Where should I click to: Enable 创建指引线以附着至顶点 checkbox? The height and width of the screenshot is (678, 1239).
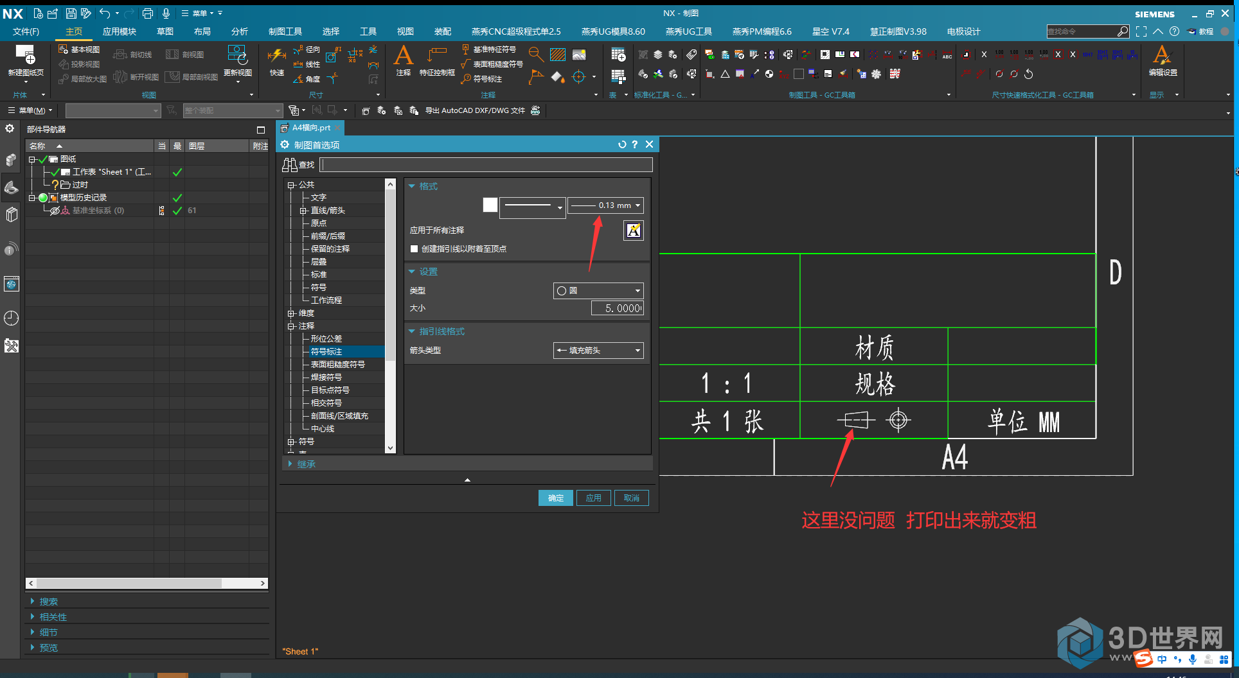414,249
